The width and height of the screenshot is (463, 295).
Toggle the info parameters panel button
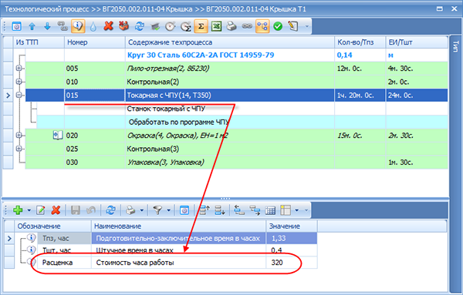coord(78,26)
